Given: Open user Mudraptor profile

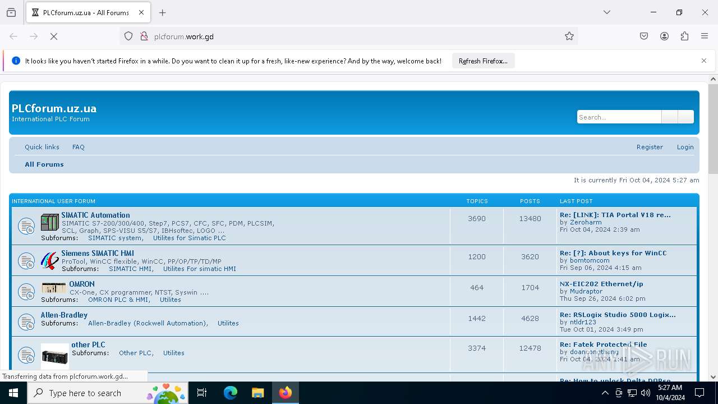Looking at the screenshot, I should tap(586, 291).
